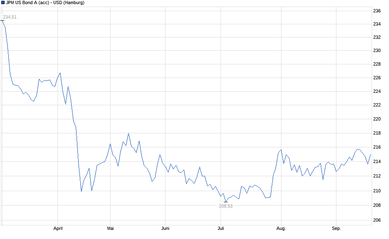The width and height of the screenshot is (389, 239).
Task: Click the 208 price axis label
Action: 377,205
